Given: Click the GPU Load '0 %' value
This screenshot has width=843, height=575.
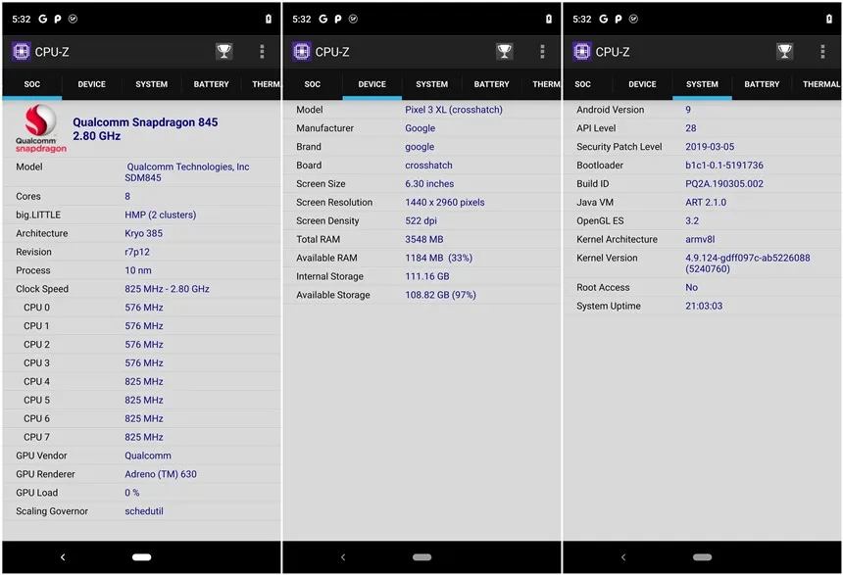Looking at the screenshot, I should point(131,493).
